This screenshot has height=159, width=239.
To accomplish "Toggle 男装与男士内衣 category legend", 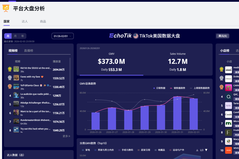I will point(104,150).
